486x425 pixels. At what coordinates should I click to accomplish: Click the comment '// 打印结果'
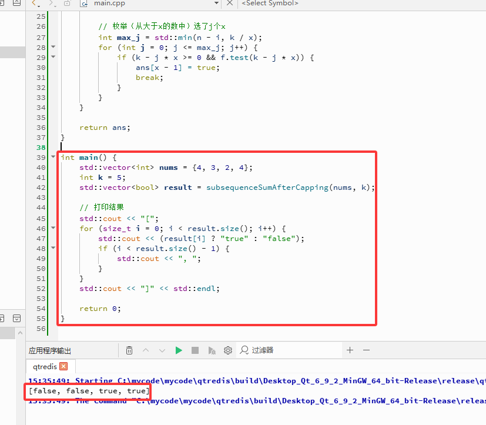pos(102,207)
